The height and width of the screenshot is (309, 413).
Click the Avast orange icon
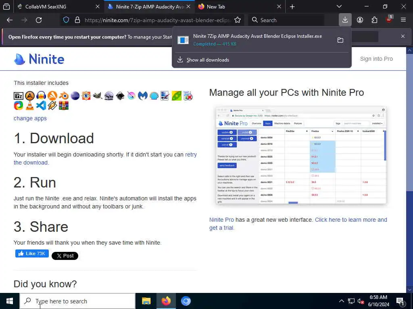tap(52, 96)
